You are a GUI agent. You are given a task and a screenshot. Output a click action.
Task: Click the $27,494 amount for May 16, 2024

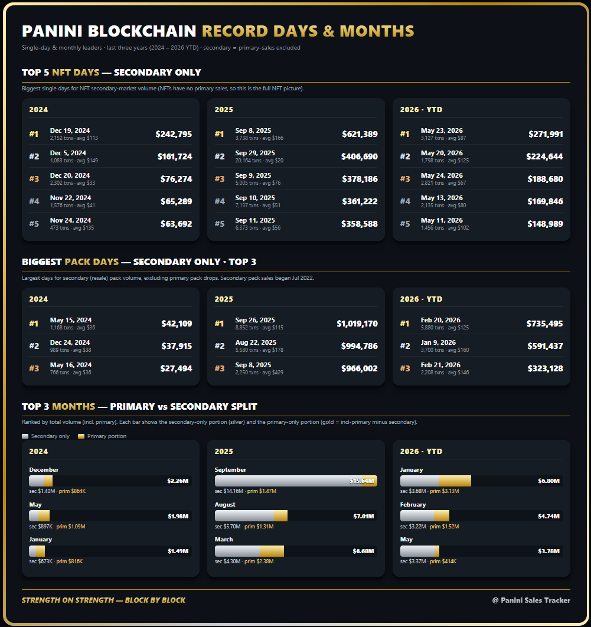(176, 368)
